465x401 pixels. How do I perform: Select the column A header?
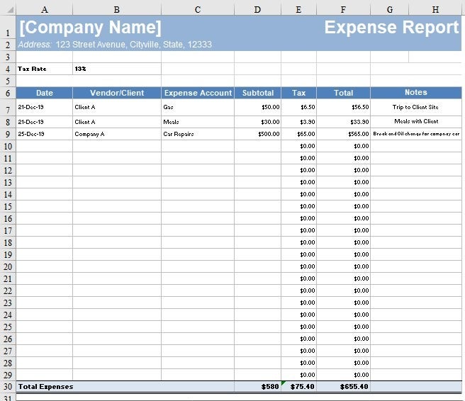44,9
